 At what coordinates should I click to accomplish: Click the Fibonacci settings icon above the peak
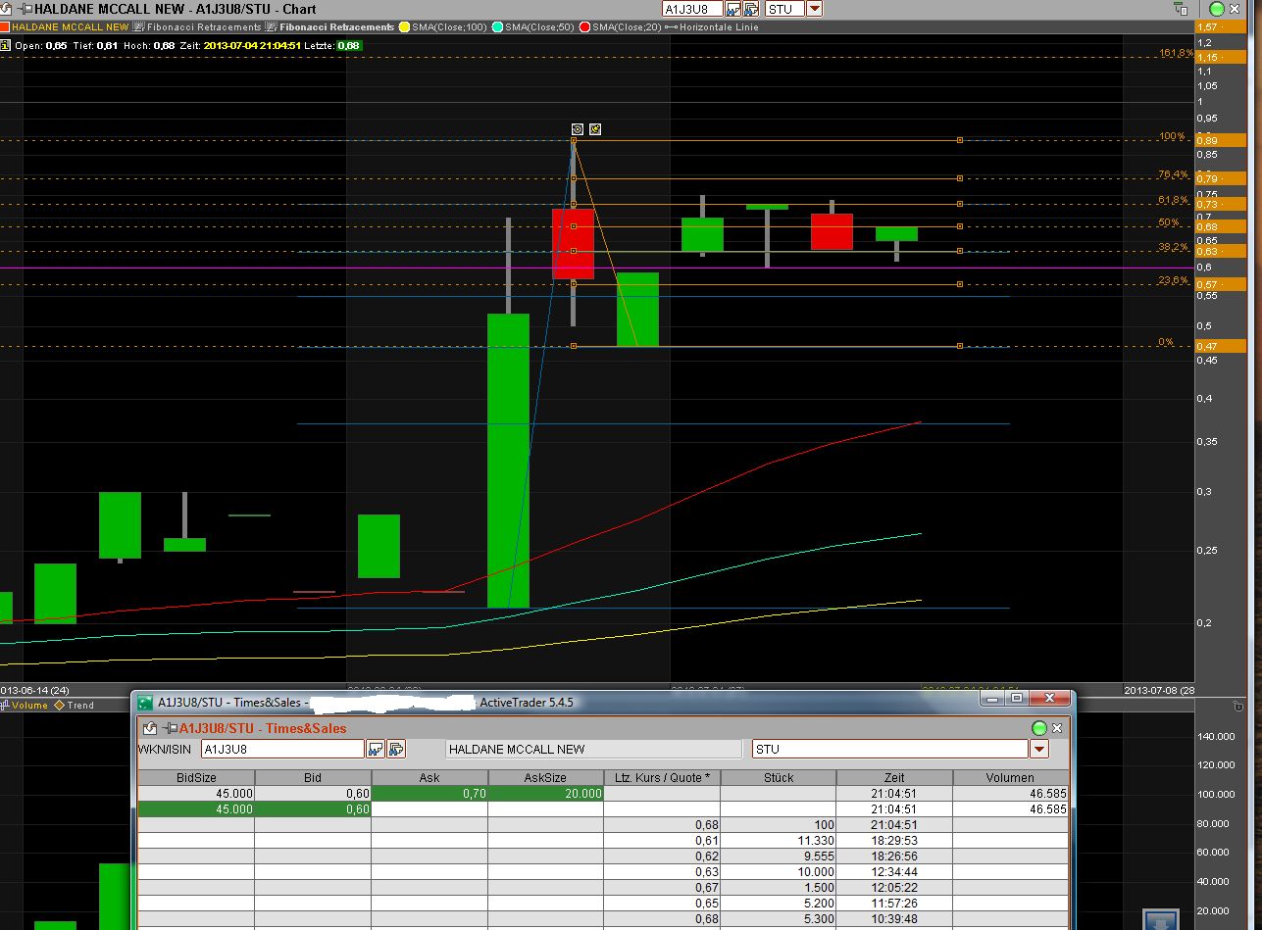coord(578,128)
